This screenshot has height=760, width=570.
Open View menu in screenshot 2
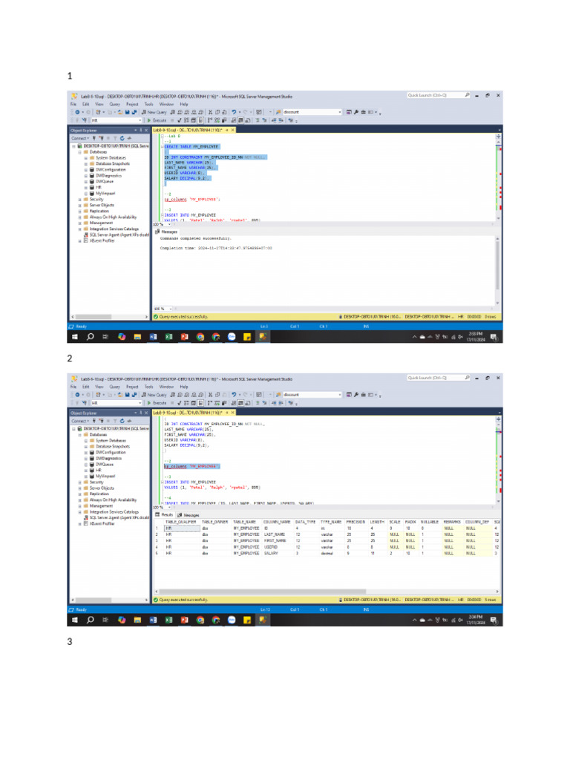pos(99,387)
